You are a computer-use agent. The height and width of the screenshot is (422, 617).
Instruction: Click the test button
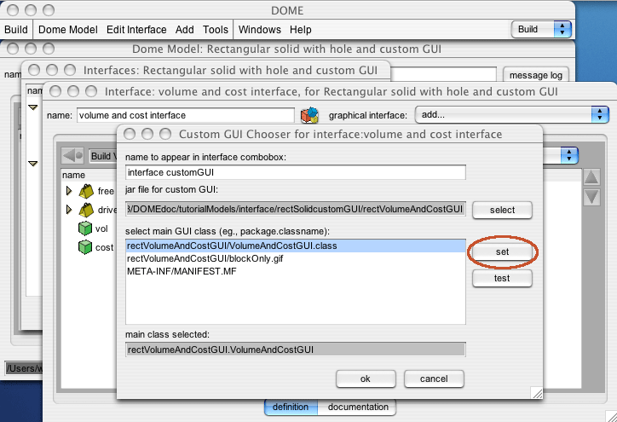(x=502, y=278)
